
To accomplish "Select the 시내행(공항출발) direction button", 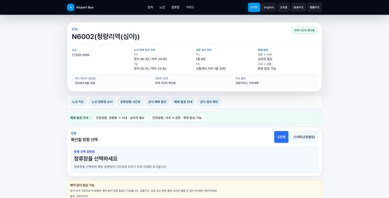I will [x=304, y=137].
